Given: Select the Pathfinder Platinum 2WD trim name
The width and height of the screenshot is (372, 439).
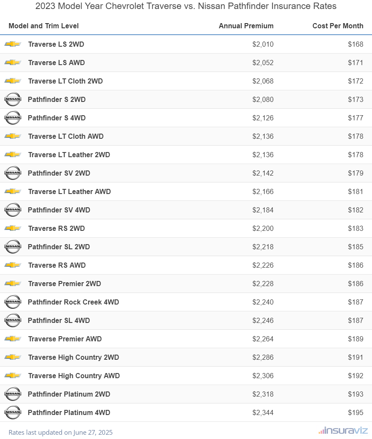Looking at the screenshot, I should (69, 394).
